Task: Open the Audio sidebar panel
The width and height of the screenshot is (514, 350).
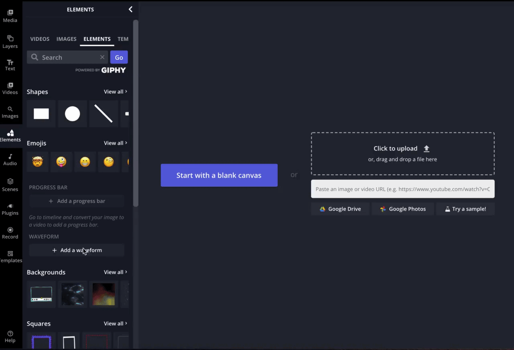Action: (10, 160)
